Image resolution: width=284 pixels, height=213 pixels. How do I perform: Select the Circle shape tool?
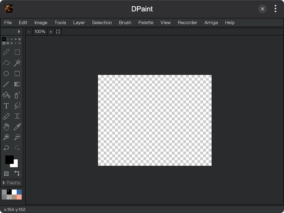6,73
